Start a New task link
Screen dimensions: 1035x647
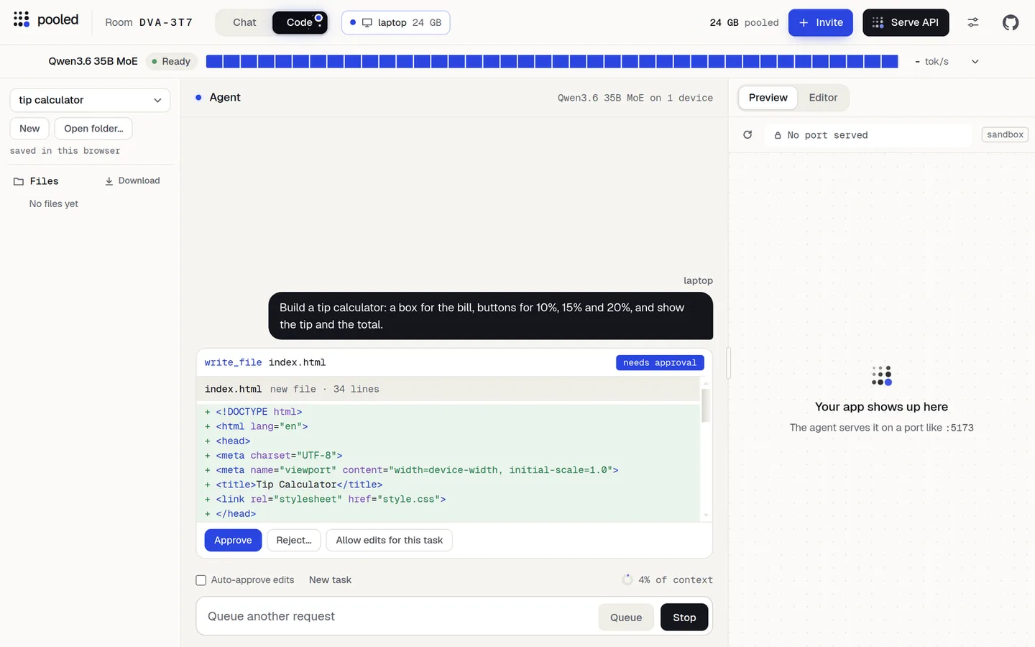pos(330,580)
